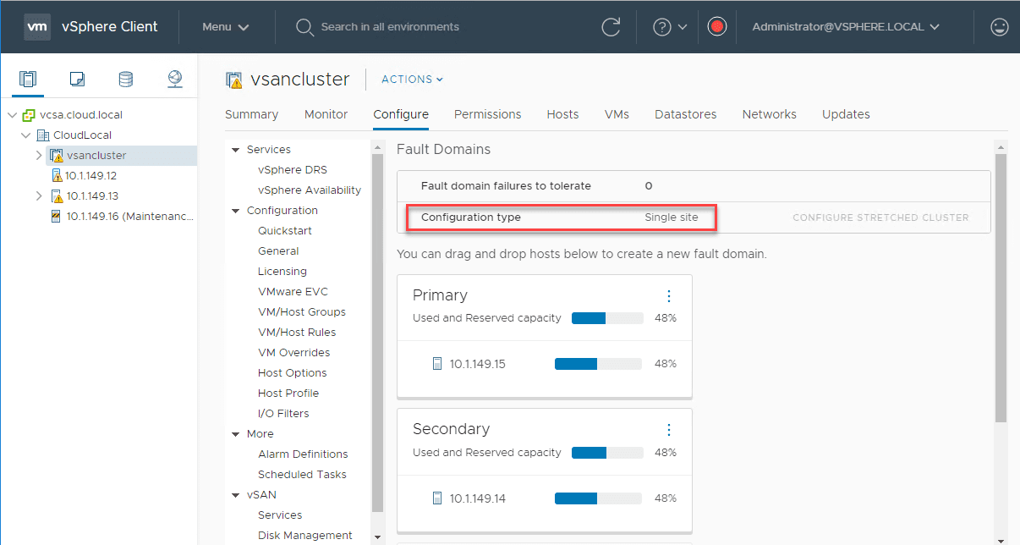Click Configure Stretched Cluster button
This screenshot has height=545, width=1020.
click(880, 217)
